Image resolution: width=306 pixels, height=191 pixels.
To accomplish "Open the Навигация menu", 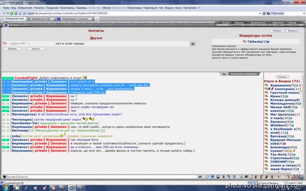I will (150, 8).
